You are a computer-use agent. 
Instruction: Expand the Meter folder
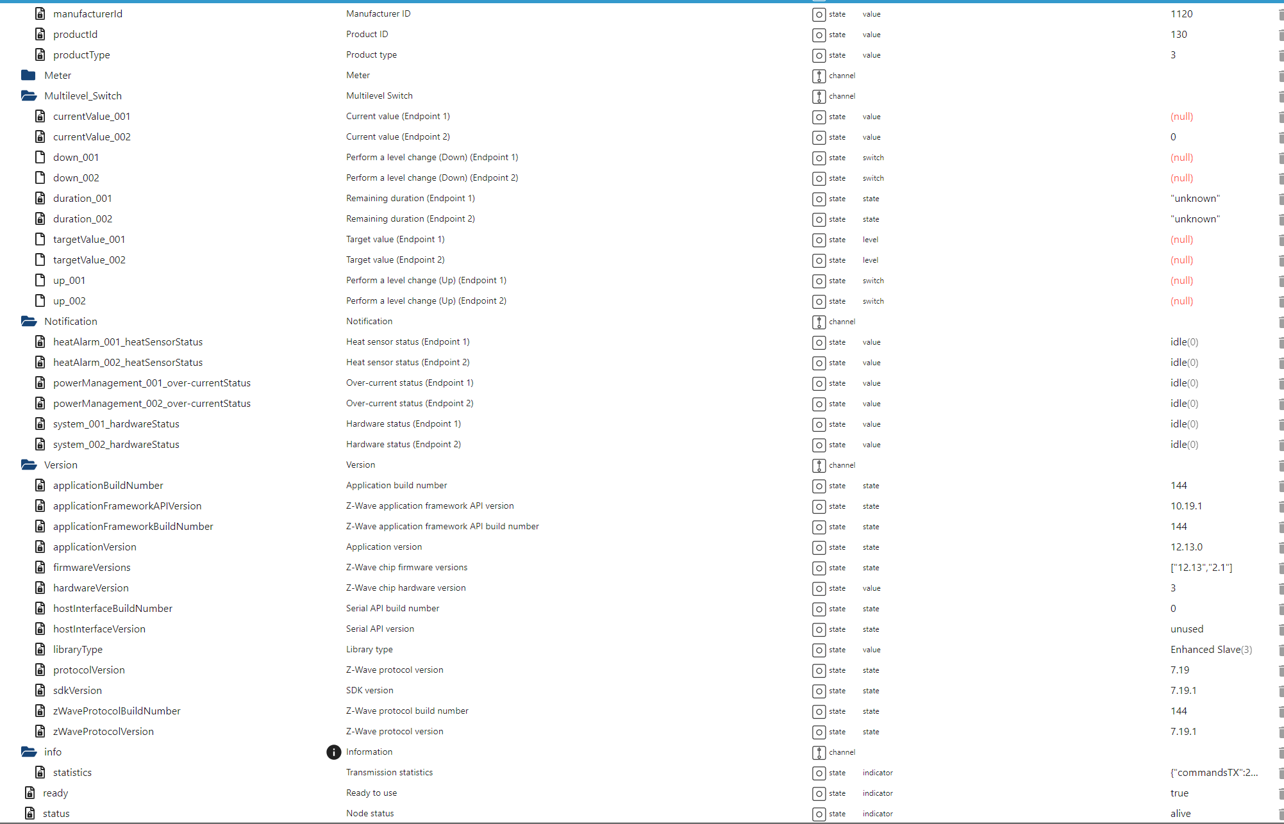28,76
